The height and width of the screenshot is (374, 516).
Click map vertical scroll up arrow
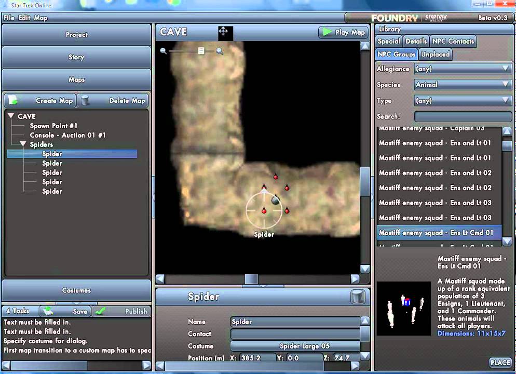(364, 45)
